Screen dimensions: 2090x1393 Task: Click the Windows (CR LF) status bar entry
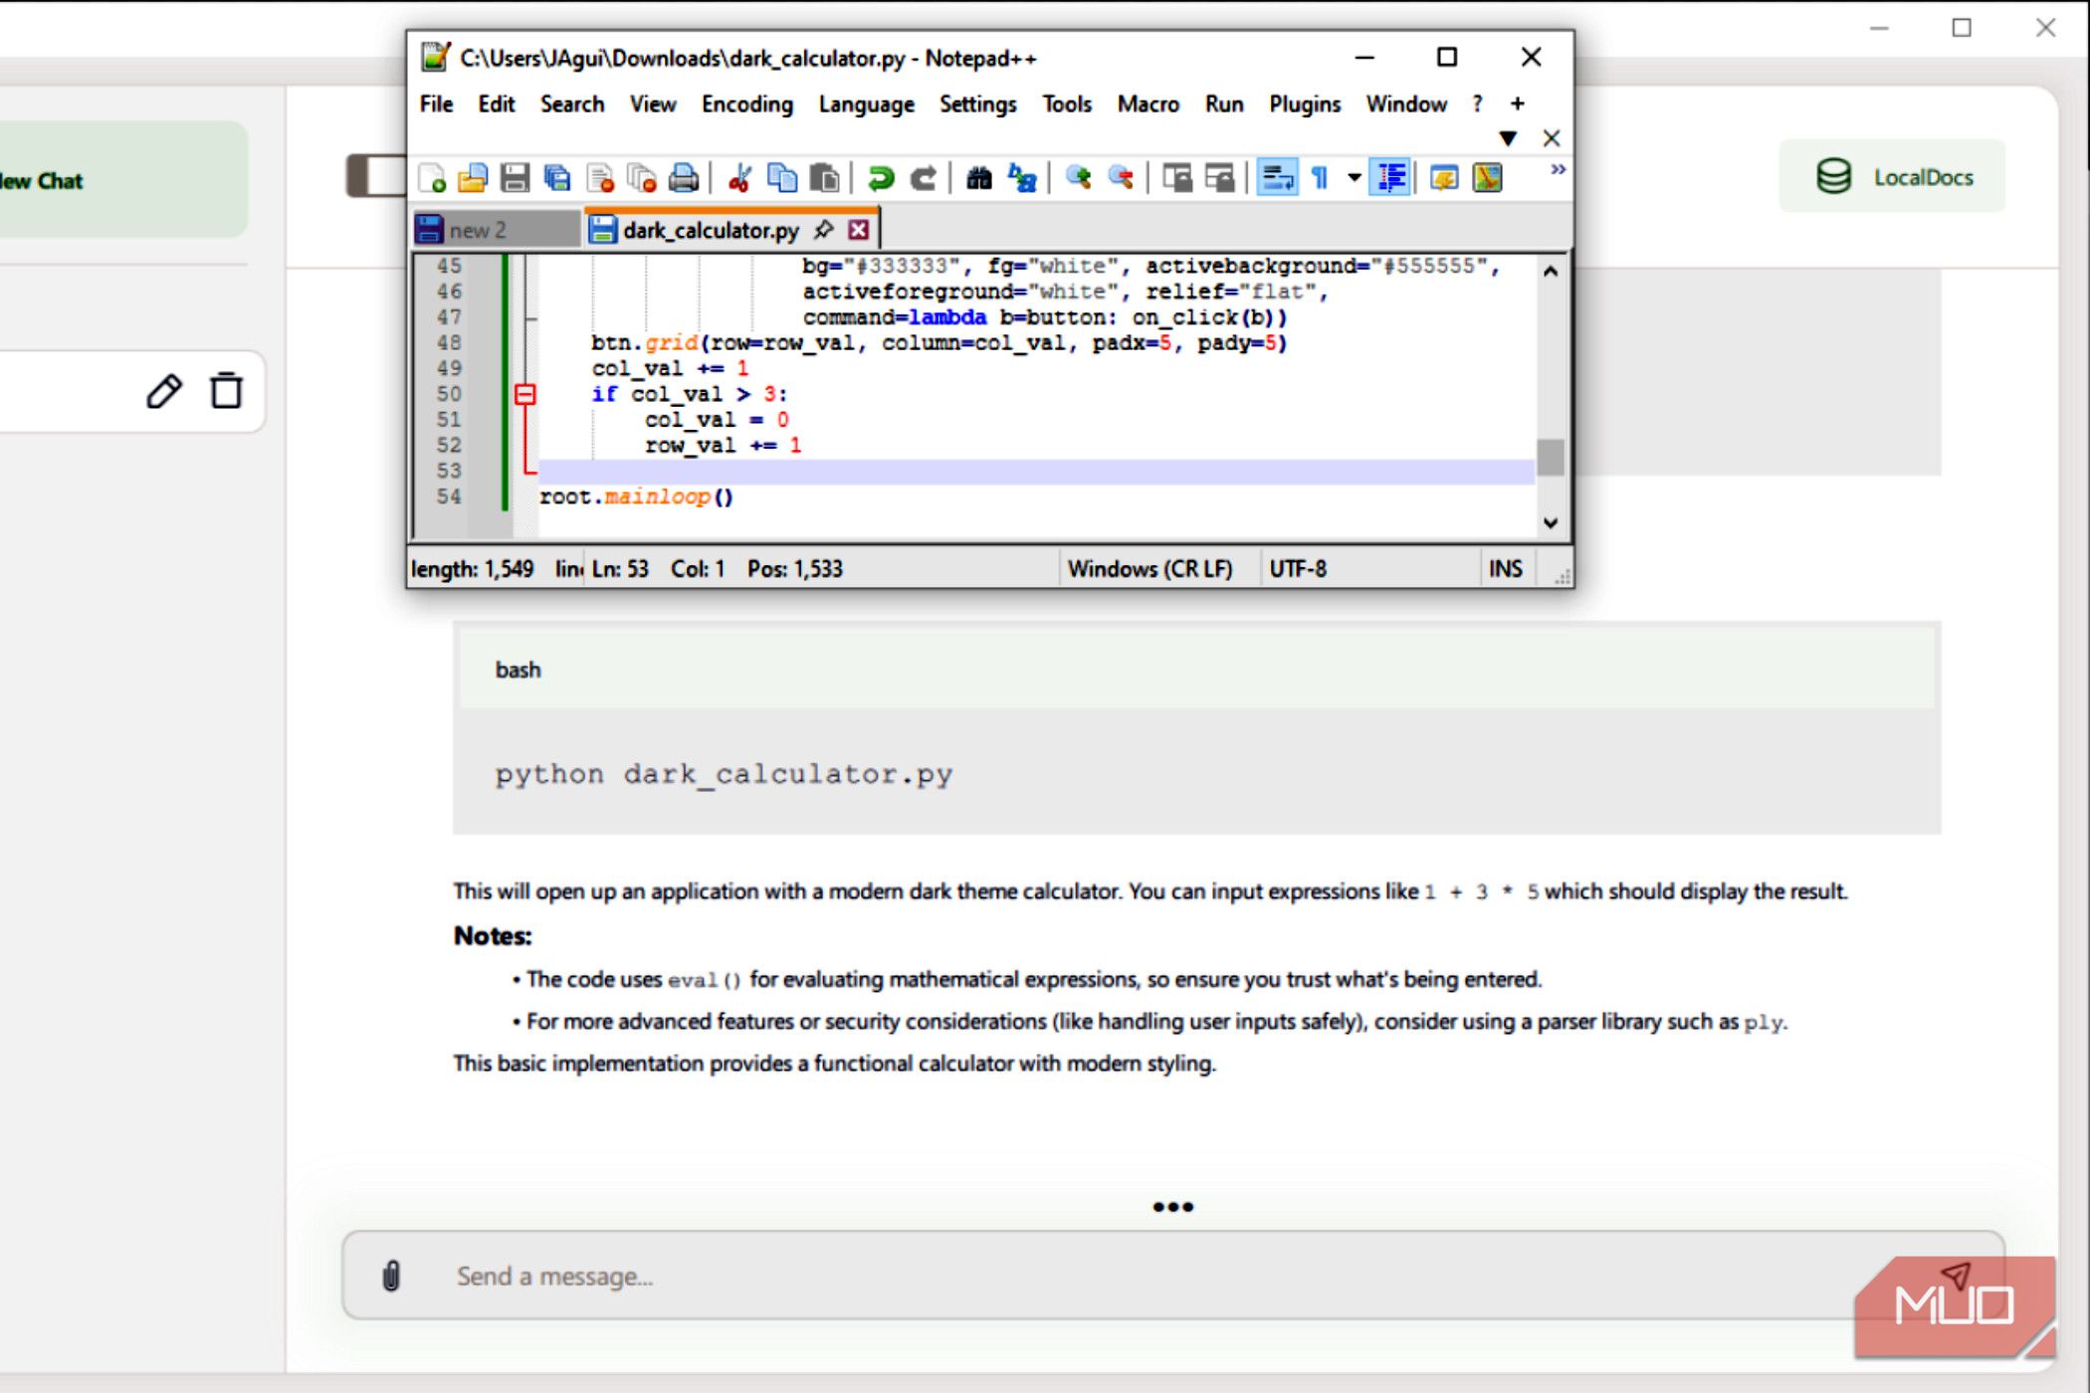click(x=1149, y=569)
